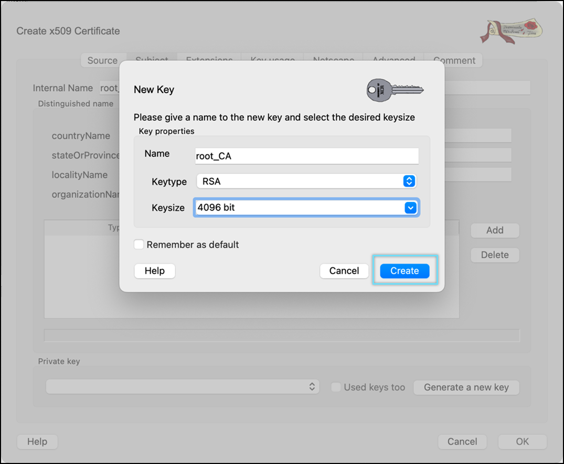
Task: Open the Private key selection dropdown
Action: coord(182,387)
